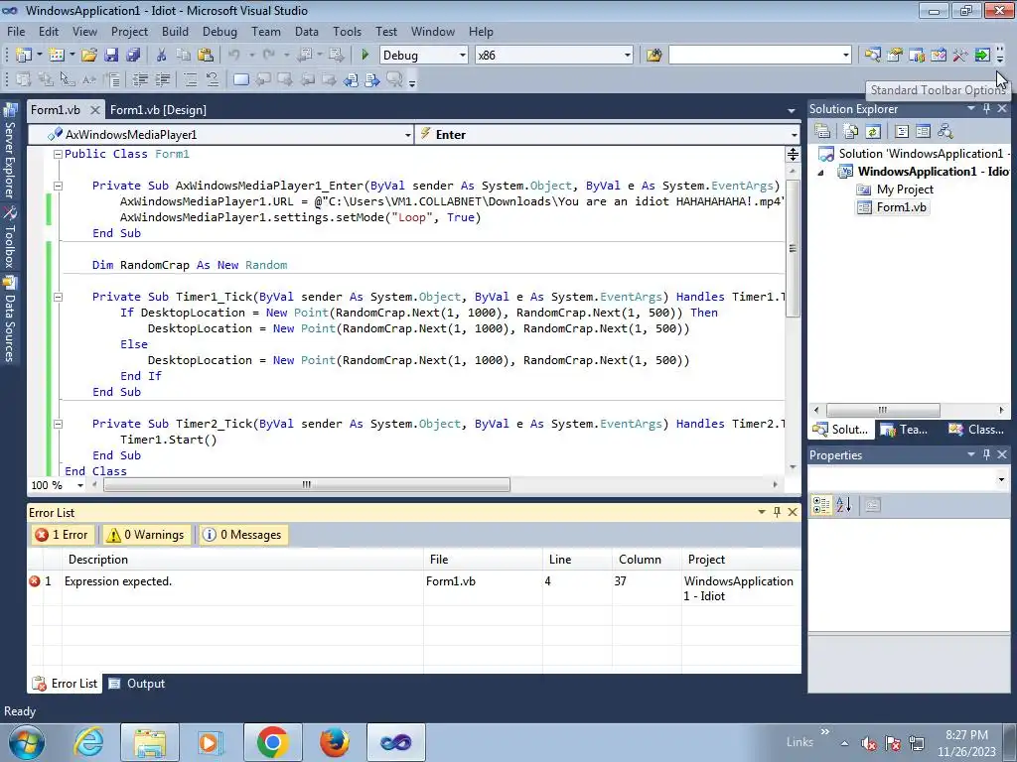Start debugging with the green play icon
Viewport: 1017px width, 762px height.
pyautogui.click(x=365, y=56)
